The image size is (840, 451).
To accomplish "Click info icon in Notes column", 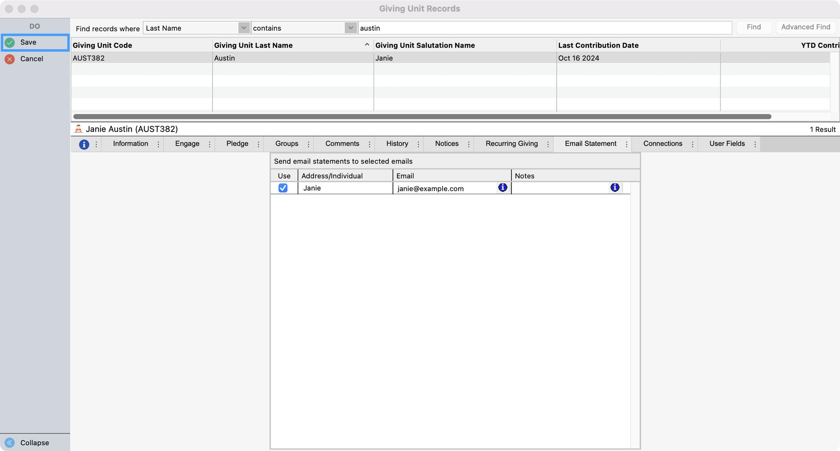I will tap(614, 188).
